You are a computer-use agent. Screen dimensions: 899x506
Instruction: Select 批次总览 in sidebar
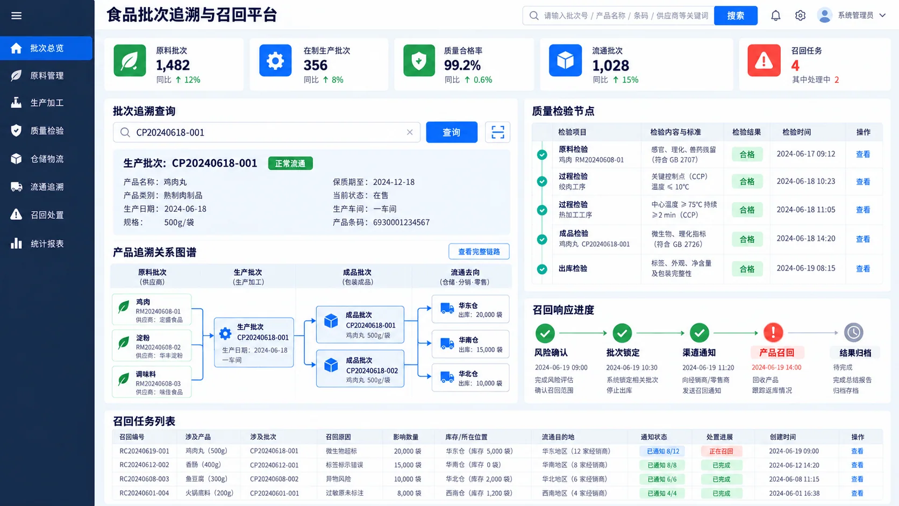click(46, 48)
